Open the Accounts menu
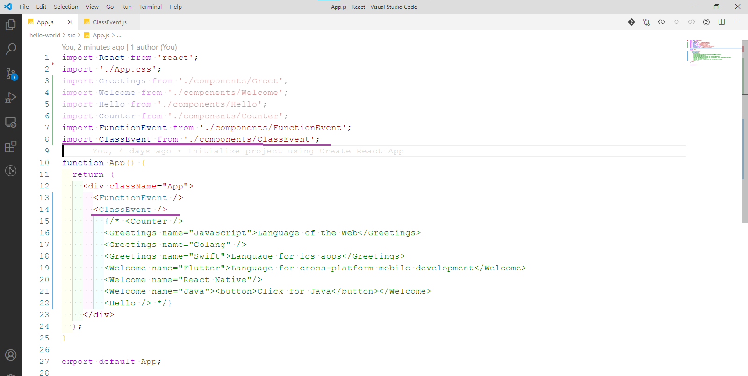The image size is (748, 376). (11, 355)
